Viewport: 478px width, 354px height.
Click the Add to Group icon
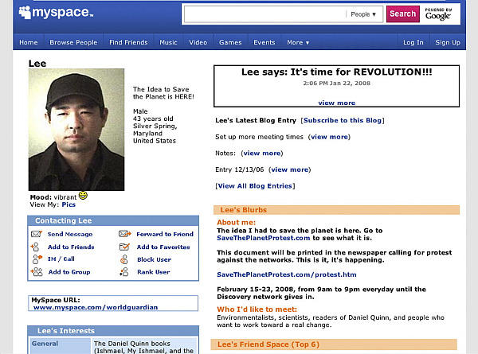(36, 272)
